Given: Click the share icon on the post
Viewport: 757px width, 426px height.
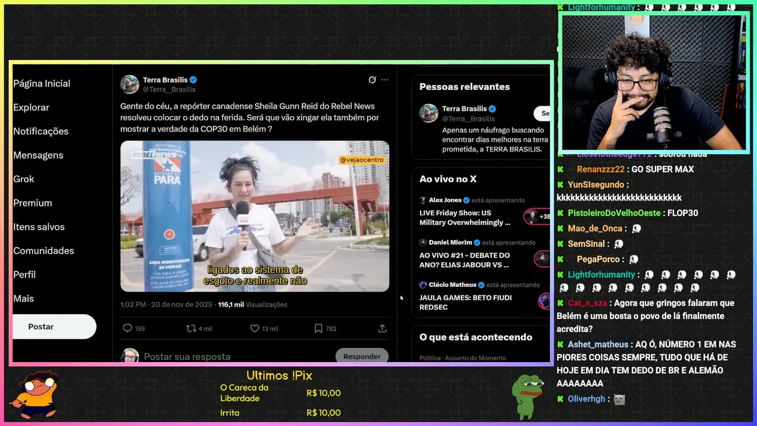Looking at the screenshot, I should 382,328.
